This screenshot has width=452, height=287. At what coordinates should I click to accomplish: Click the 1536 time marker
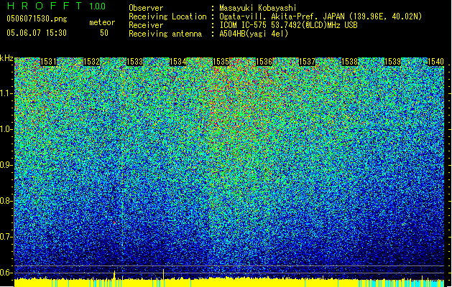[264, 62]
